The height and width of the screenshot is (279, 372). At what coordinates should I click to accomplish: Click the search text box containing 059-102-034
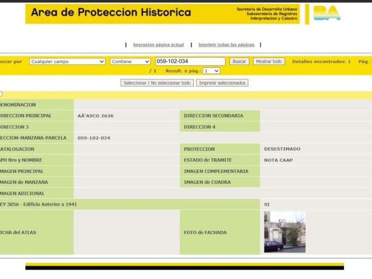[190, 62]
